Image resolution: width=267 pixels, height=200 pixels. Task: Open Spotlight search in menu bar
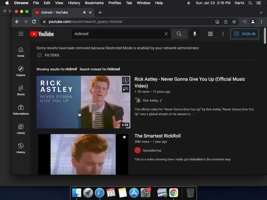pyautogui.click(x=250, y=3)
